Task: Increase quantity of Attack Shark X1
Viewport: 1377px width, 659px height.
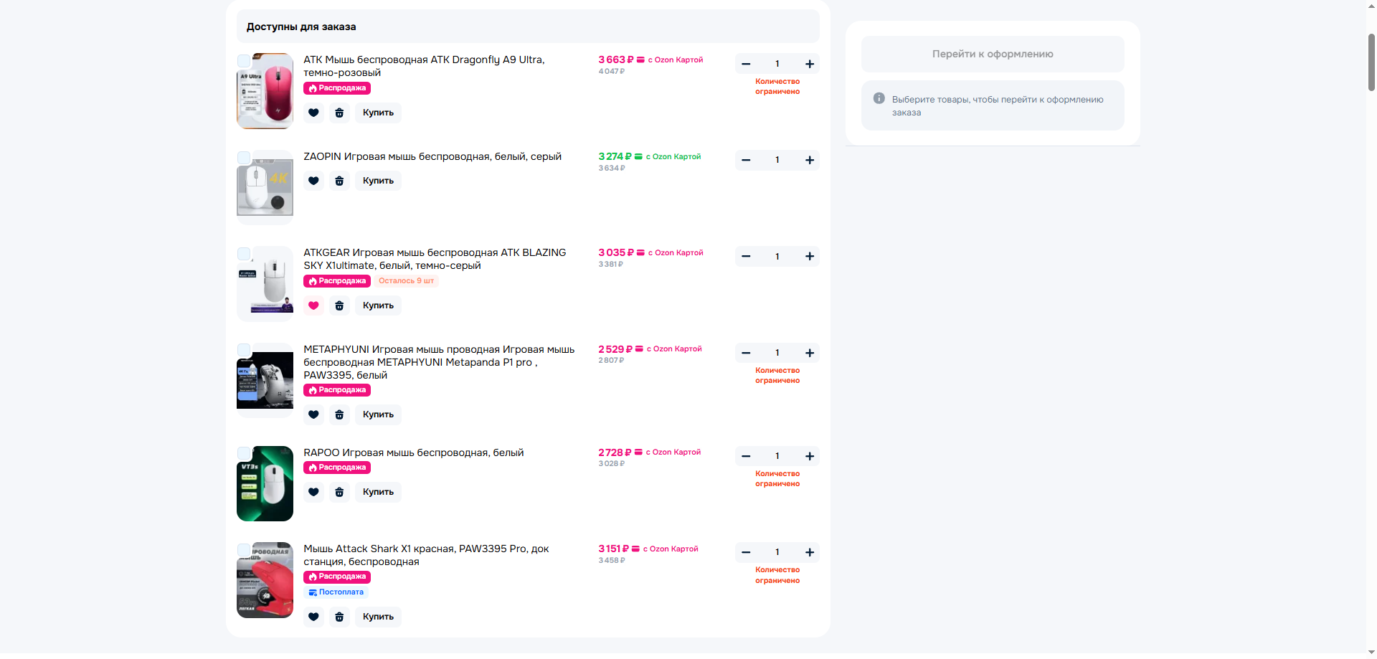Action: (810, 552)
